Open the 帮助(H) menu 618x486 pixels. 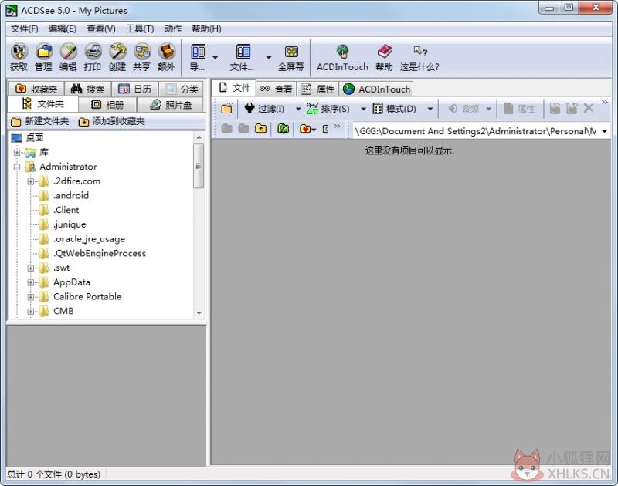[206, 29]
